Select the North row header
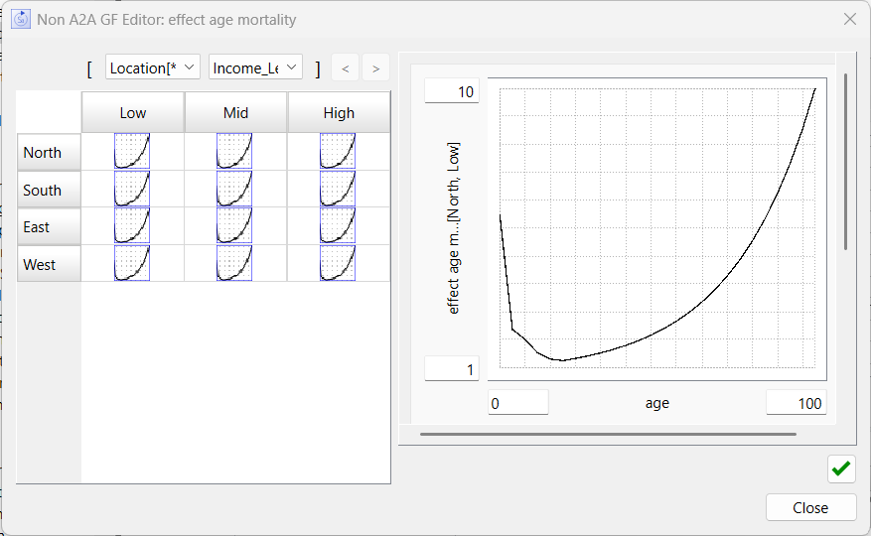The height and width of the screenshot is (536, 871). tap(49, 152)
